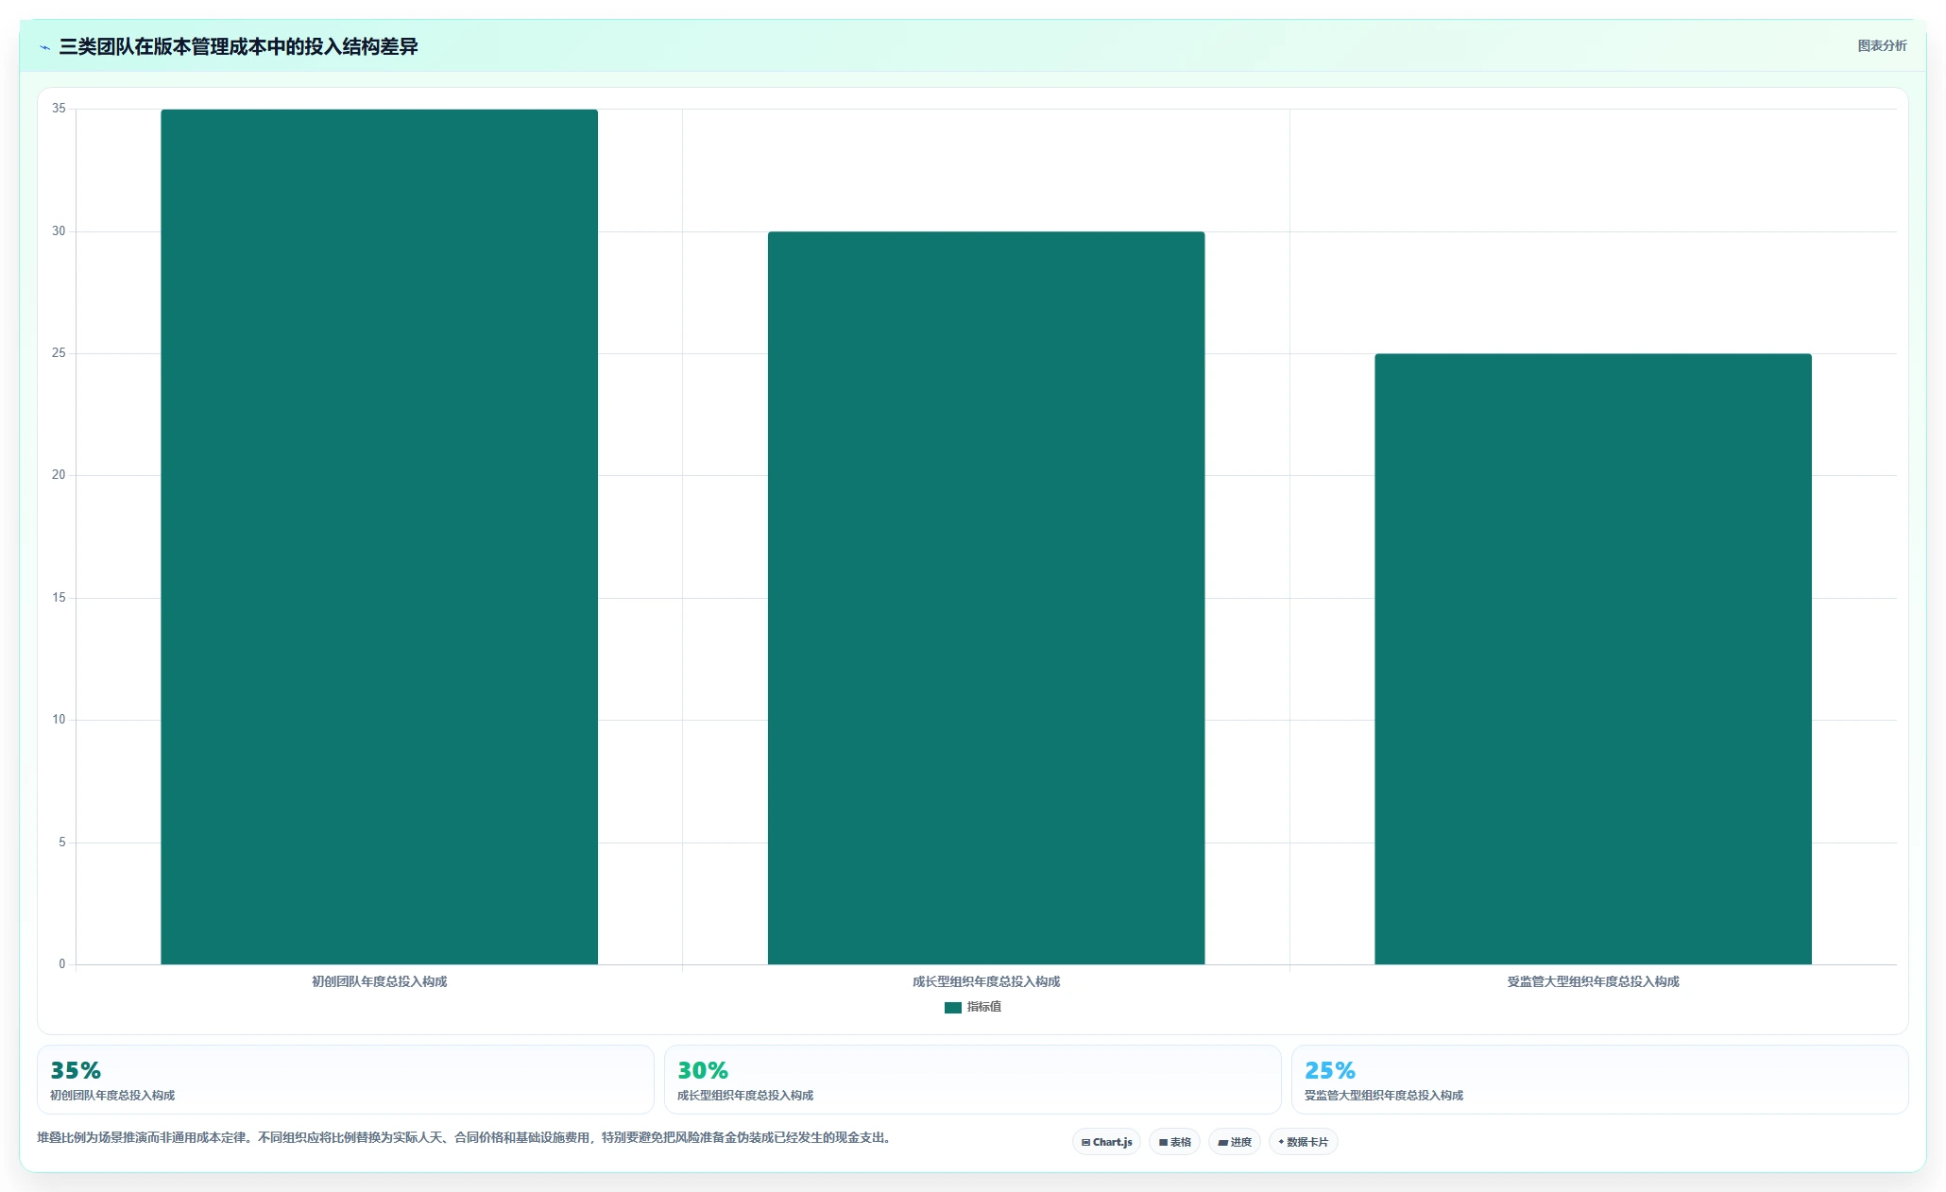The height and width of the screenshot is (1192, 1946).
Task: Click the 指标值 legend label
Action: point(983,1007)
